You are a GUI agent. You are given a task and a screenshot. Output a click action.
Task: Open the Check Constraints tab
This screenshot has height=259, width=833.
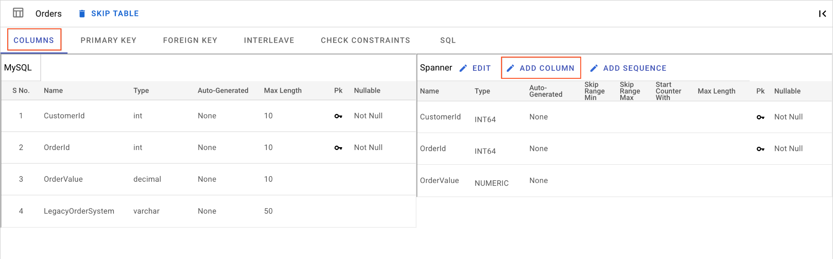[365, 40]
